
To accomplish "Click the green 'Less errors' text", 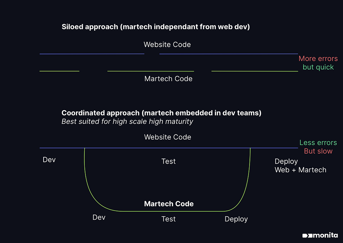I will click(x=318, y=143).
